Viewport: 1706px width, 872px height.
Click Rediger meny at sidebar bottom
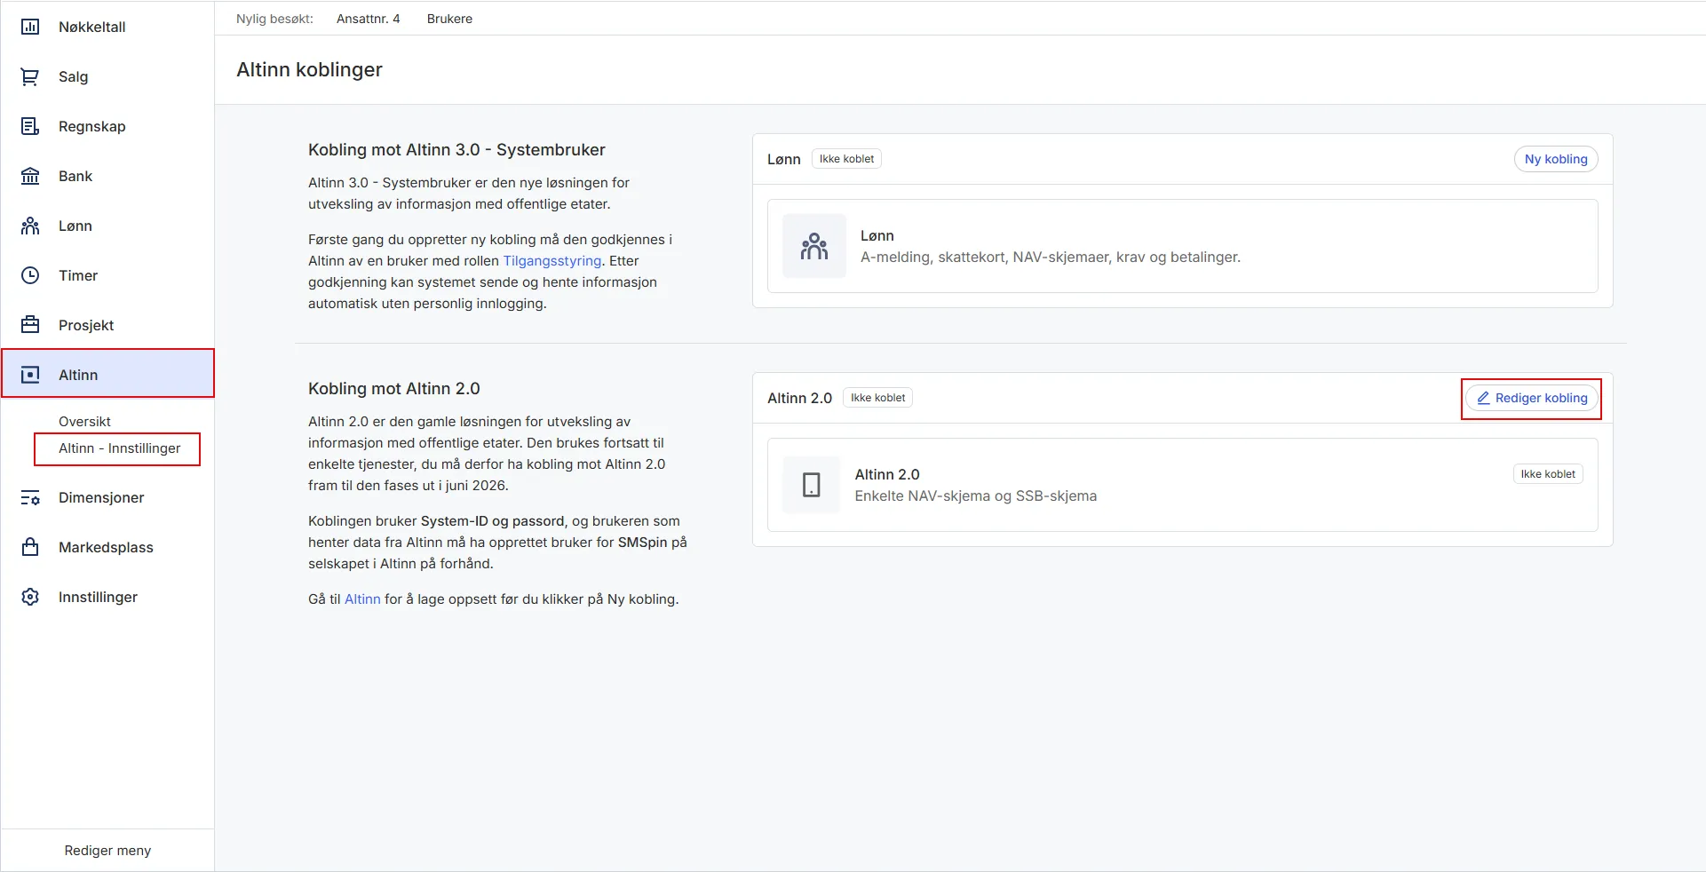(x=107, y=851)
